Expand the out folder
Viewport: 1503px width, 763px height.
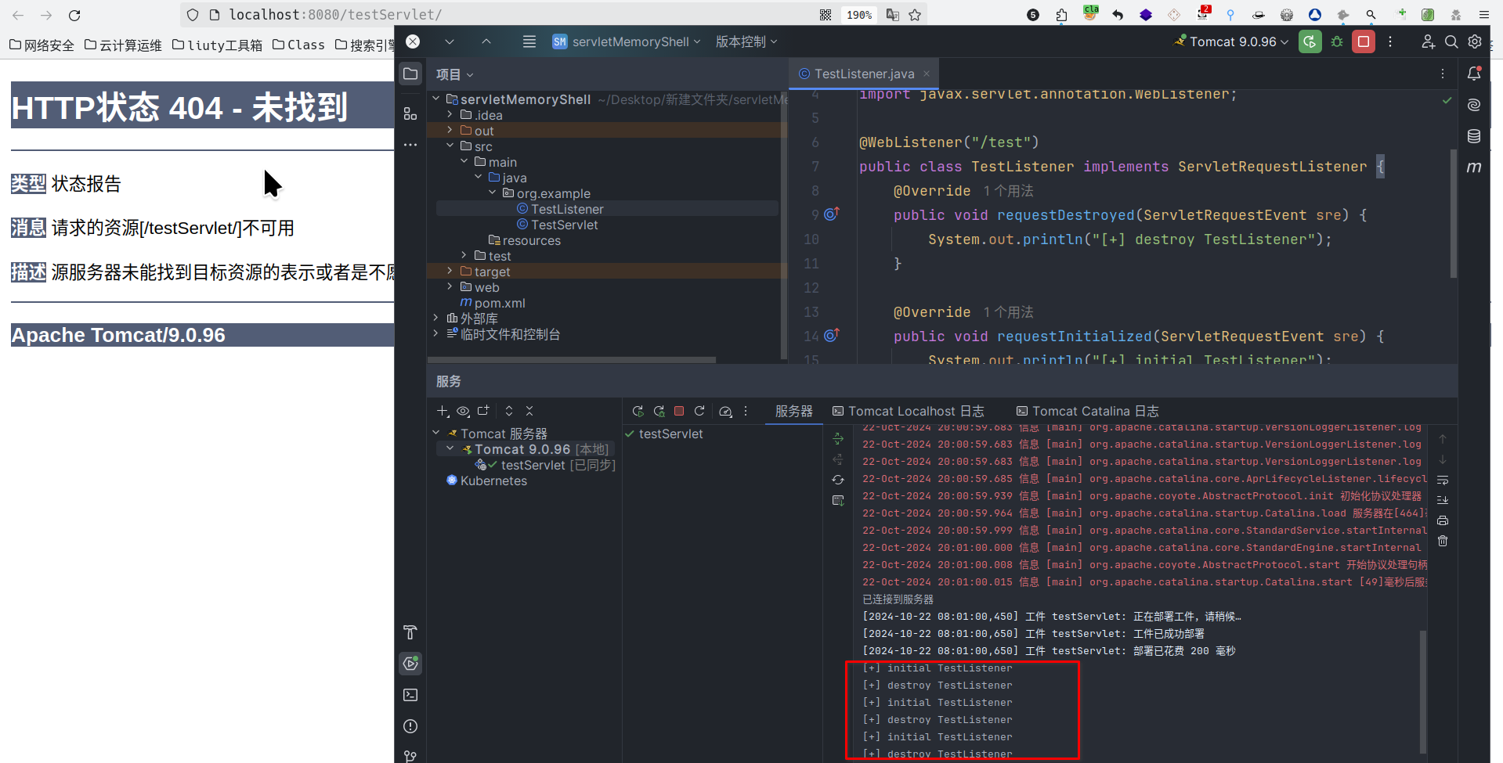(x=450, y=130)
